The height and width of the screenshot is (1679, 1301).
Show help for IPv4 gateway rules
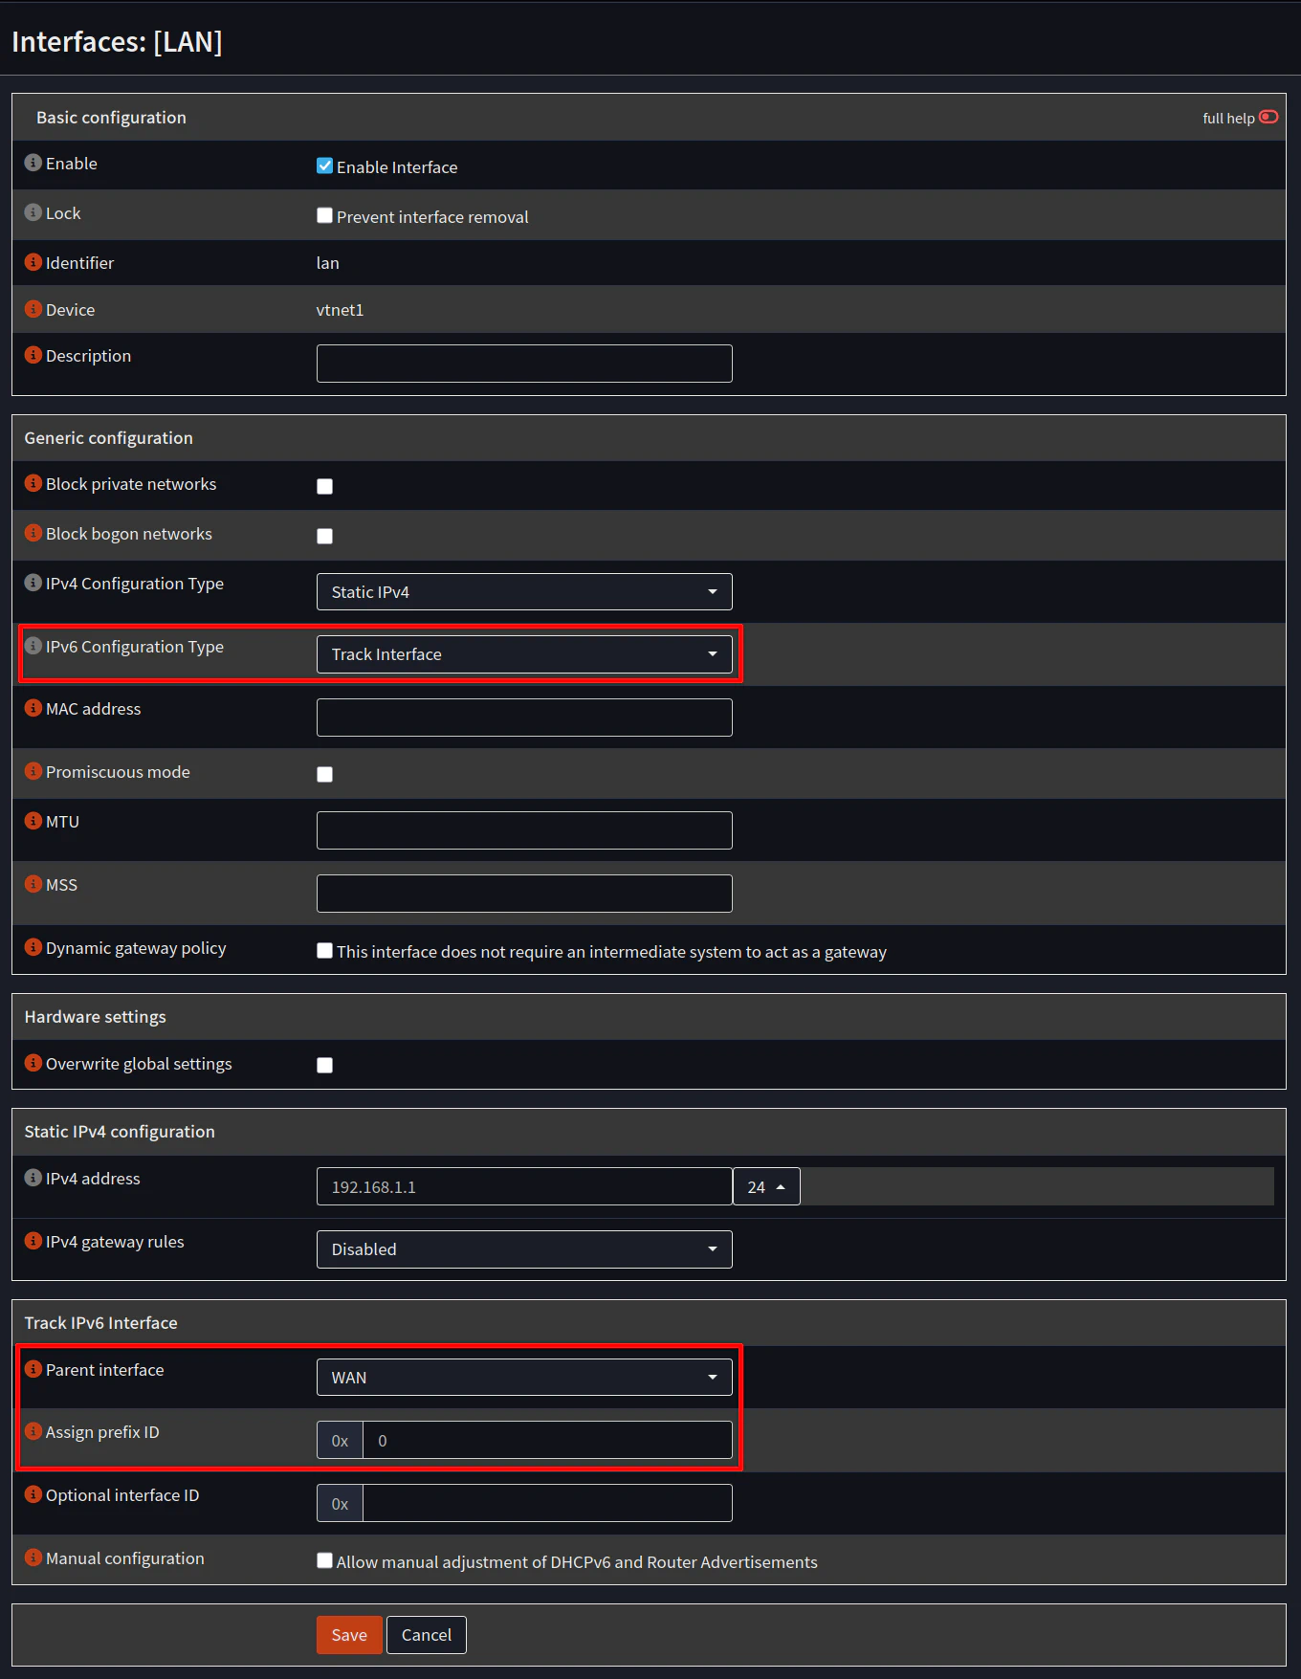click(x=33, y=1241)
